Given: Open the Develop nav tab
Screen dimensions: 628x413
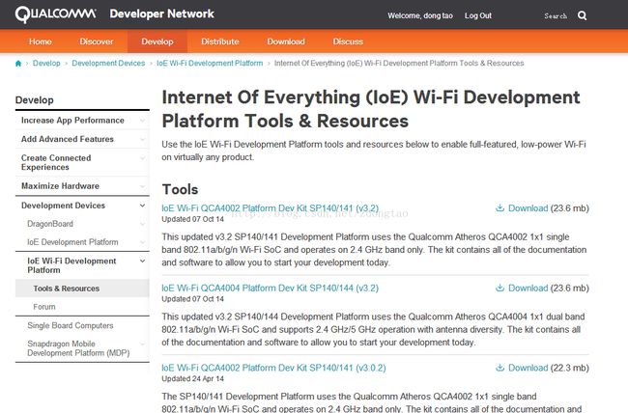Looking at the screenshot, I should coord(157,41).
